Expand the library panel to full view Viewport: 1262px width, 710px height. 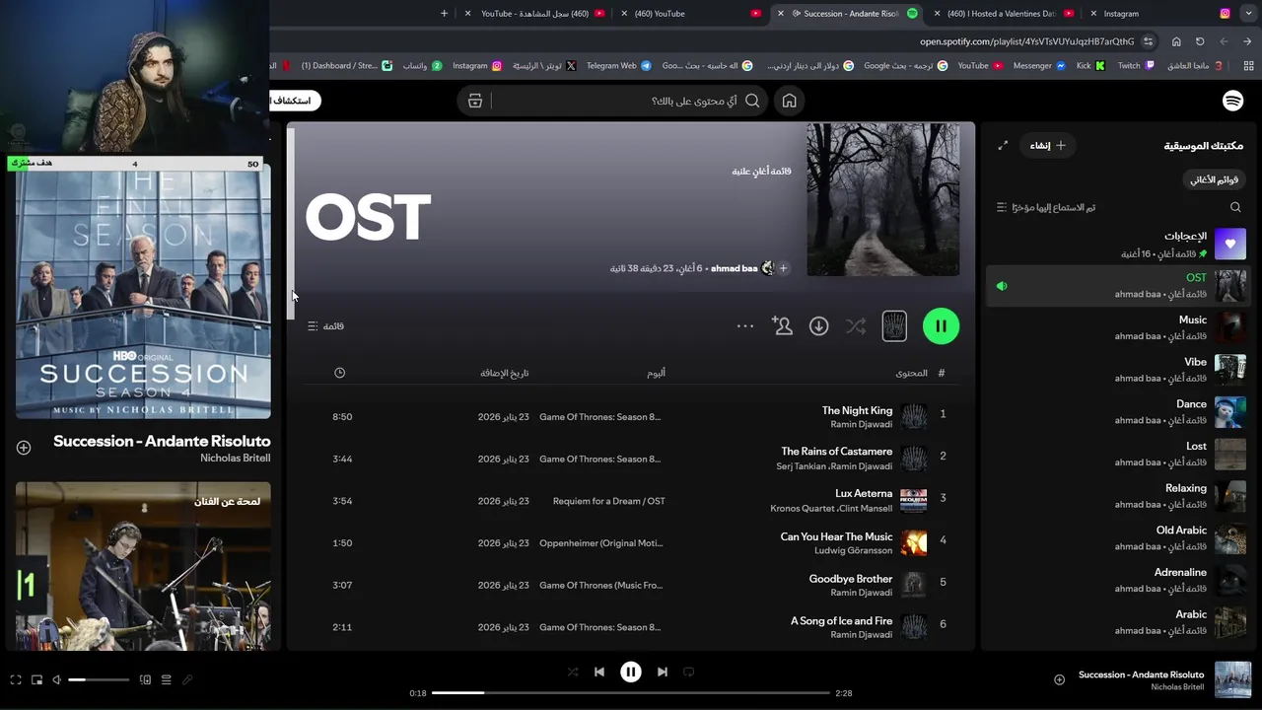coord(1003,145)
